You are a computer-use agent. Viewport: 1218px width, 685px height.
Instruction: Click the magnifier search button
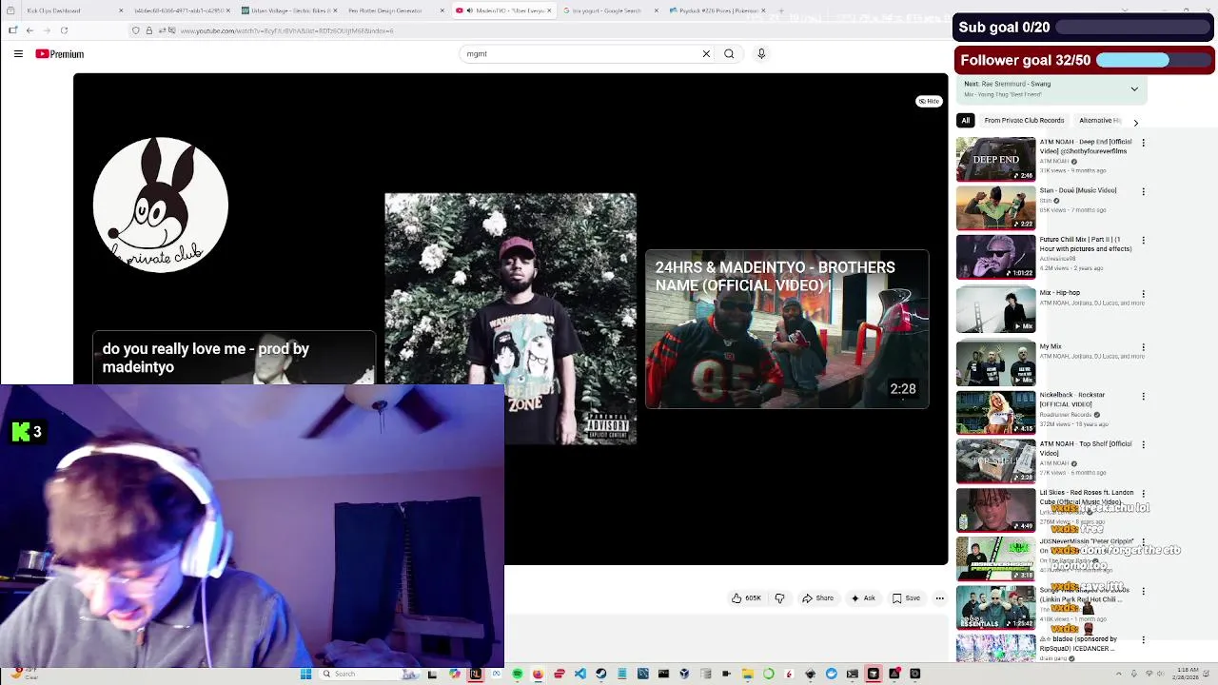click(729, 54)
